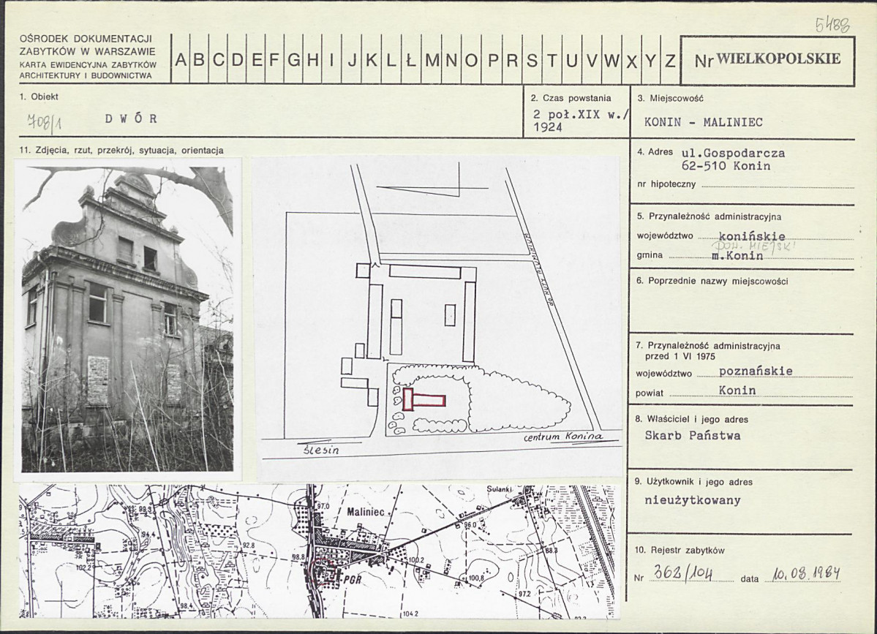Screen dimensions: 877x634
Task: Click handwritten date '10.08.1984'
Action: [x=805, y=573]
